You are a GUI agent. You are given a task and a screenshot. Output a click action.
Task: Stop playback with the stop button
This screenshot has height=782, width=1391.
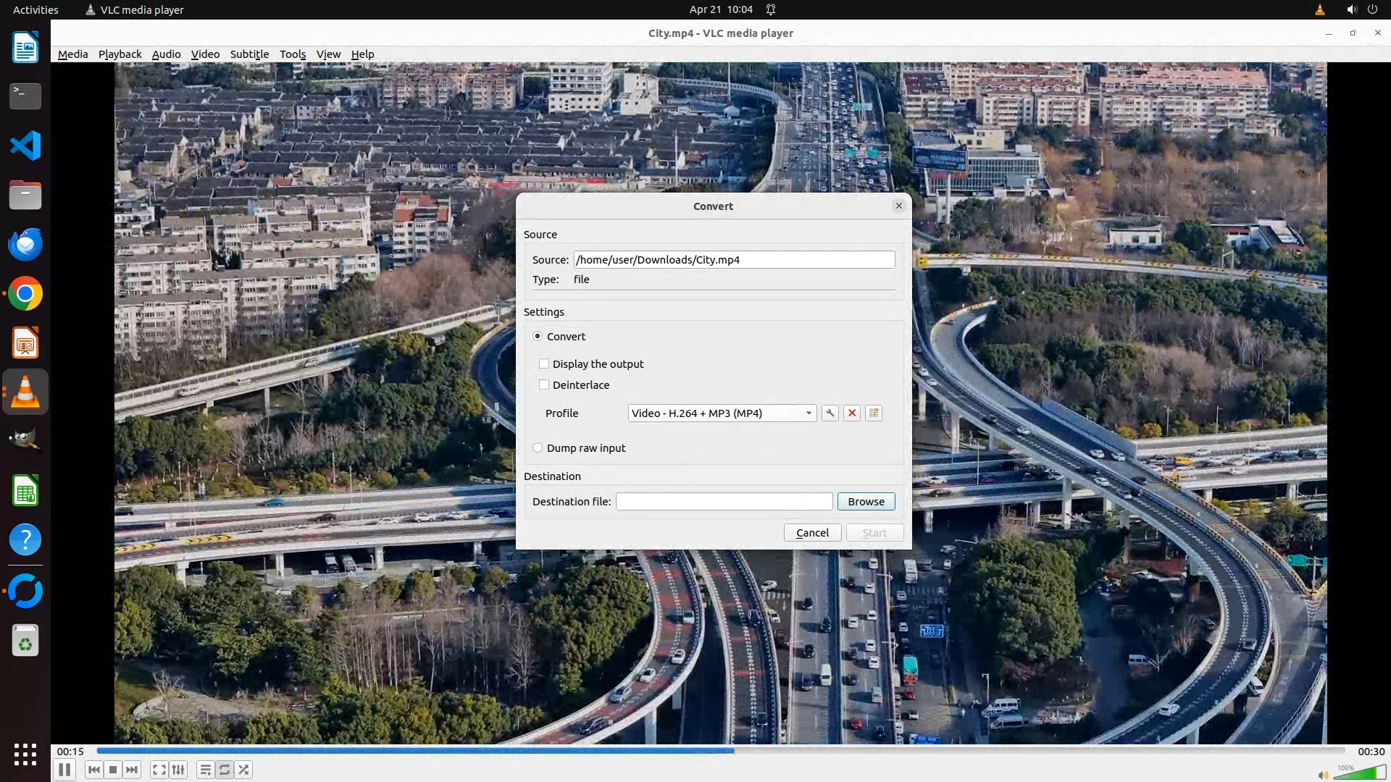tap(113, 770)
